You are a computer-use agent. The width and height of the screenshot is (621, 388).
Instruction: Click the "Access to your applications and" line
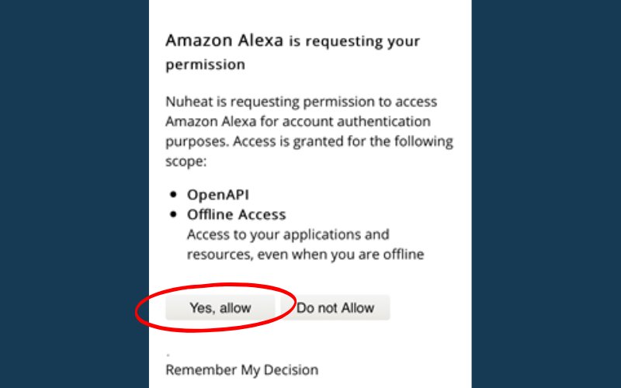click(288, 234)
